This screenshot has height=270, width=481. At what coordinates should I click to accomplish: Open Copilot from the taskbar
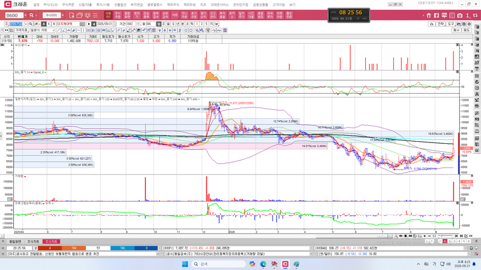pyautogui.click(x=252, y=264)
